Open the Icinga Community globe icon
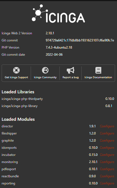The image size is (117, 188). [45, 70]
